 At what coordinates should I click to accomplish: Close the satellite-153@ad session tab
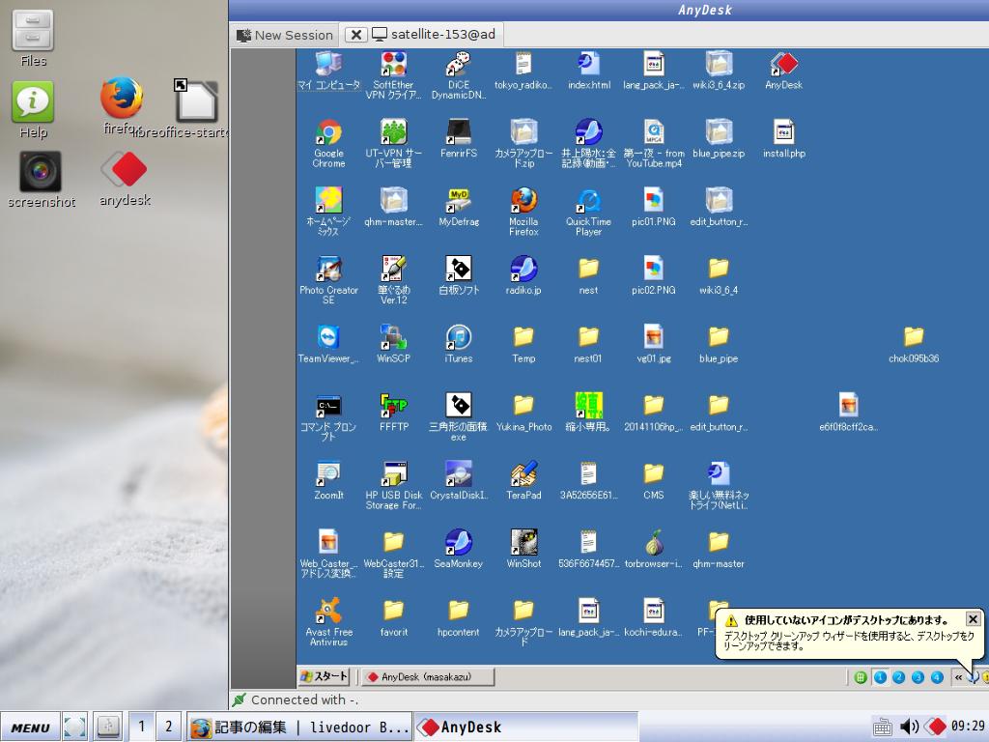355,35
